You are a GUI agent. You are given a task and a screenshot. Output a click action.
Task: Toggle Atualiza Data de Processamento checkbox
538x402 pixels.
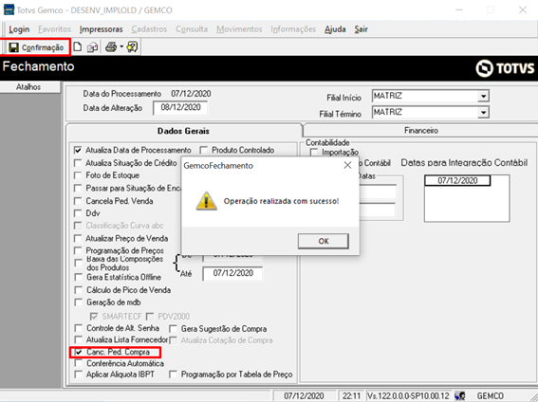[x=78, y=150]
